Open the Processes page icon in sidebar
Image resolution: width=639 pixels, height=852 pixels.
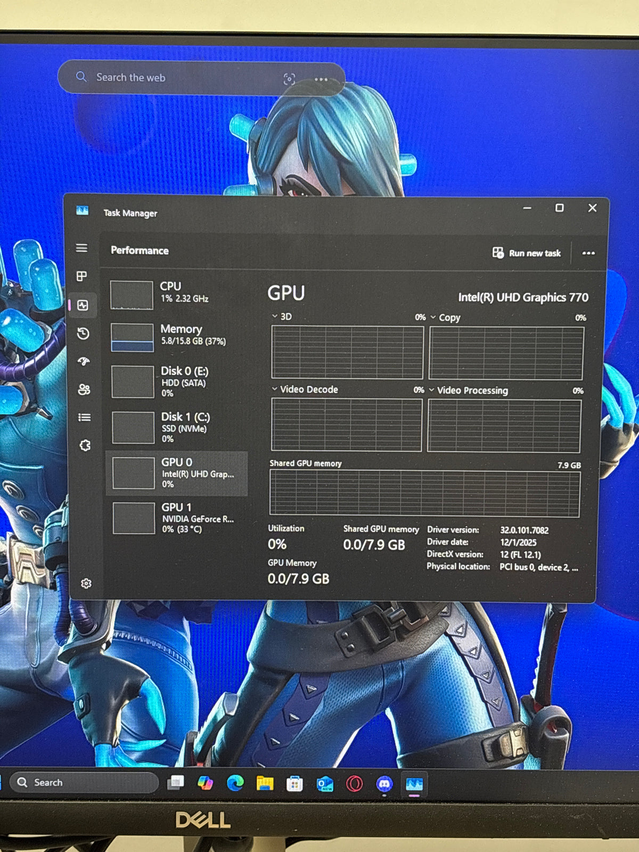click(x=81, y=276)
